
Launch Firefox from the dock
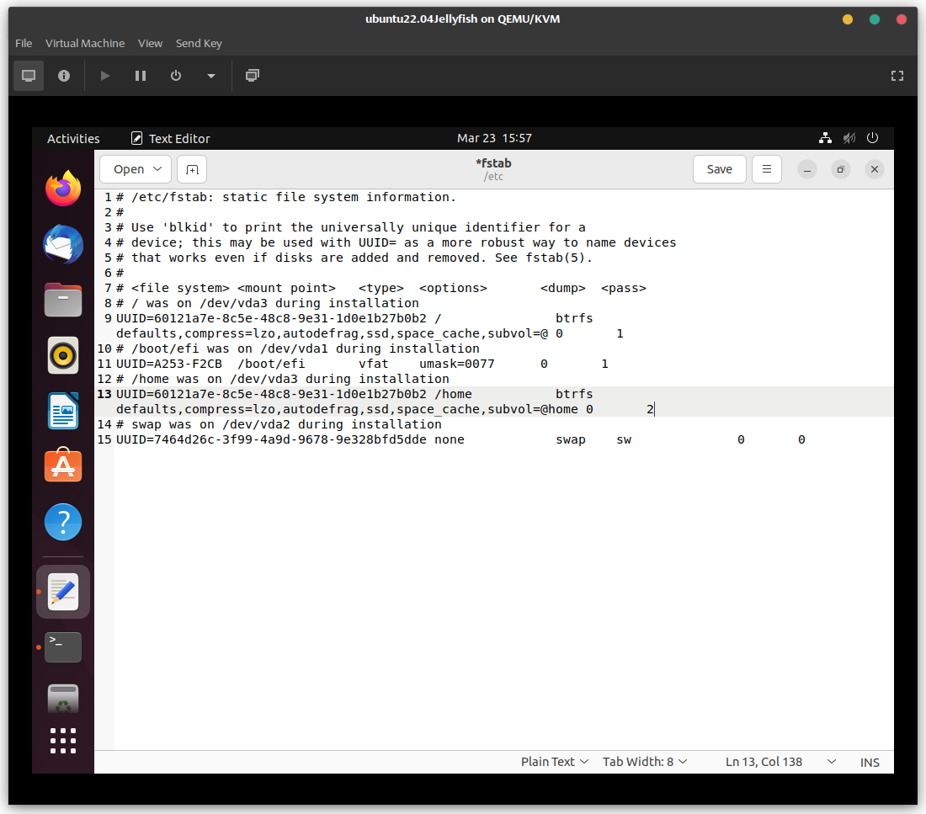point(63,189)
